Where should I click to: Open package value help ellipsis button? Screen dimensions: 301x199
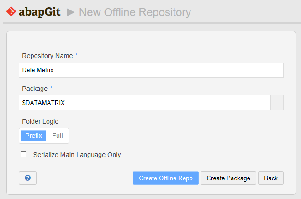(277, 103)
